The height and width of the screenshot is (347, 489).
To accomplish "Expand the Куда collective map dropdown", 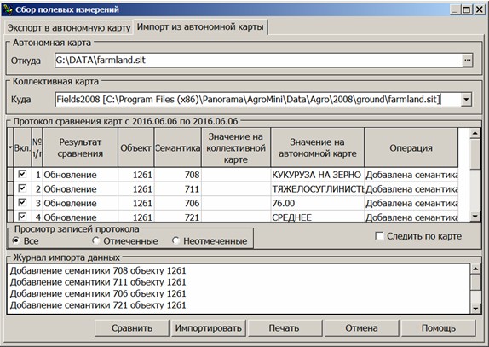I will [x=466, y=100].
